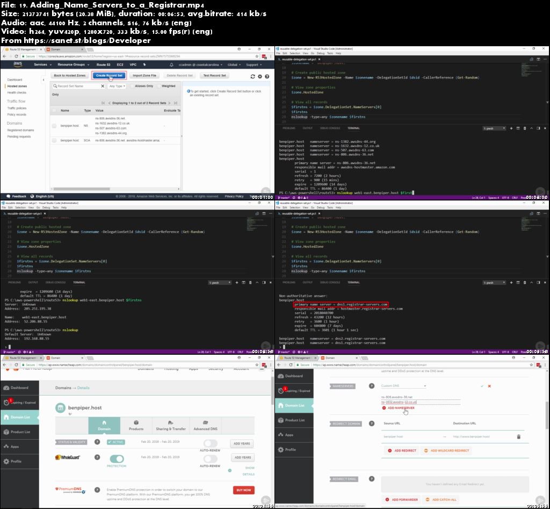Click the Record Set Name search field
This screenshot has height=509, width=550.
78,86
